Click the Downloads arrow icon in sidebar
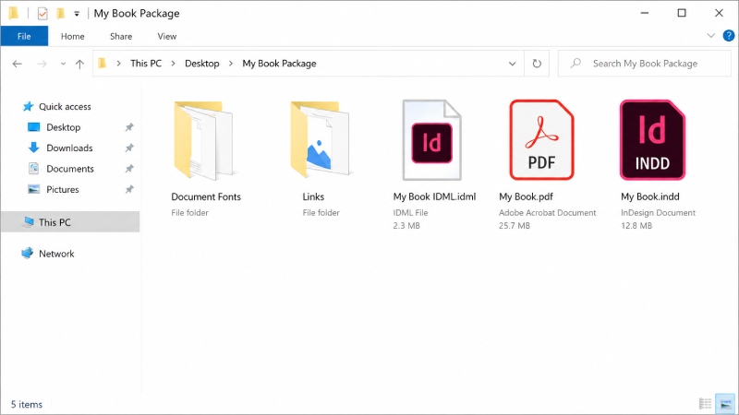739x415 pixels. (x=33, y=148)
